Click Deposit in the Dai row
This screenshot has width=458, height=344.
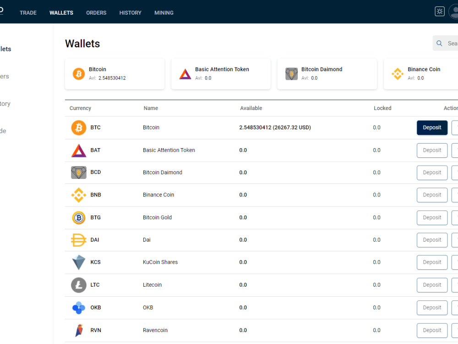click(x=432, y=240)
